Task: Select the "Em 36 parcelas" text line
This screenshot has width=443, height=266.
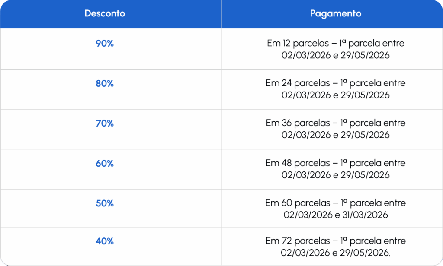Action: point(335,123)
